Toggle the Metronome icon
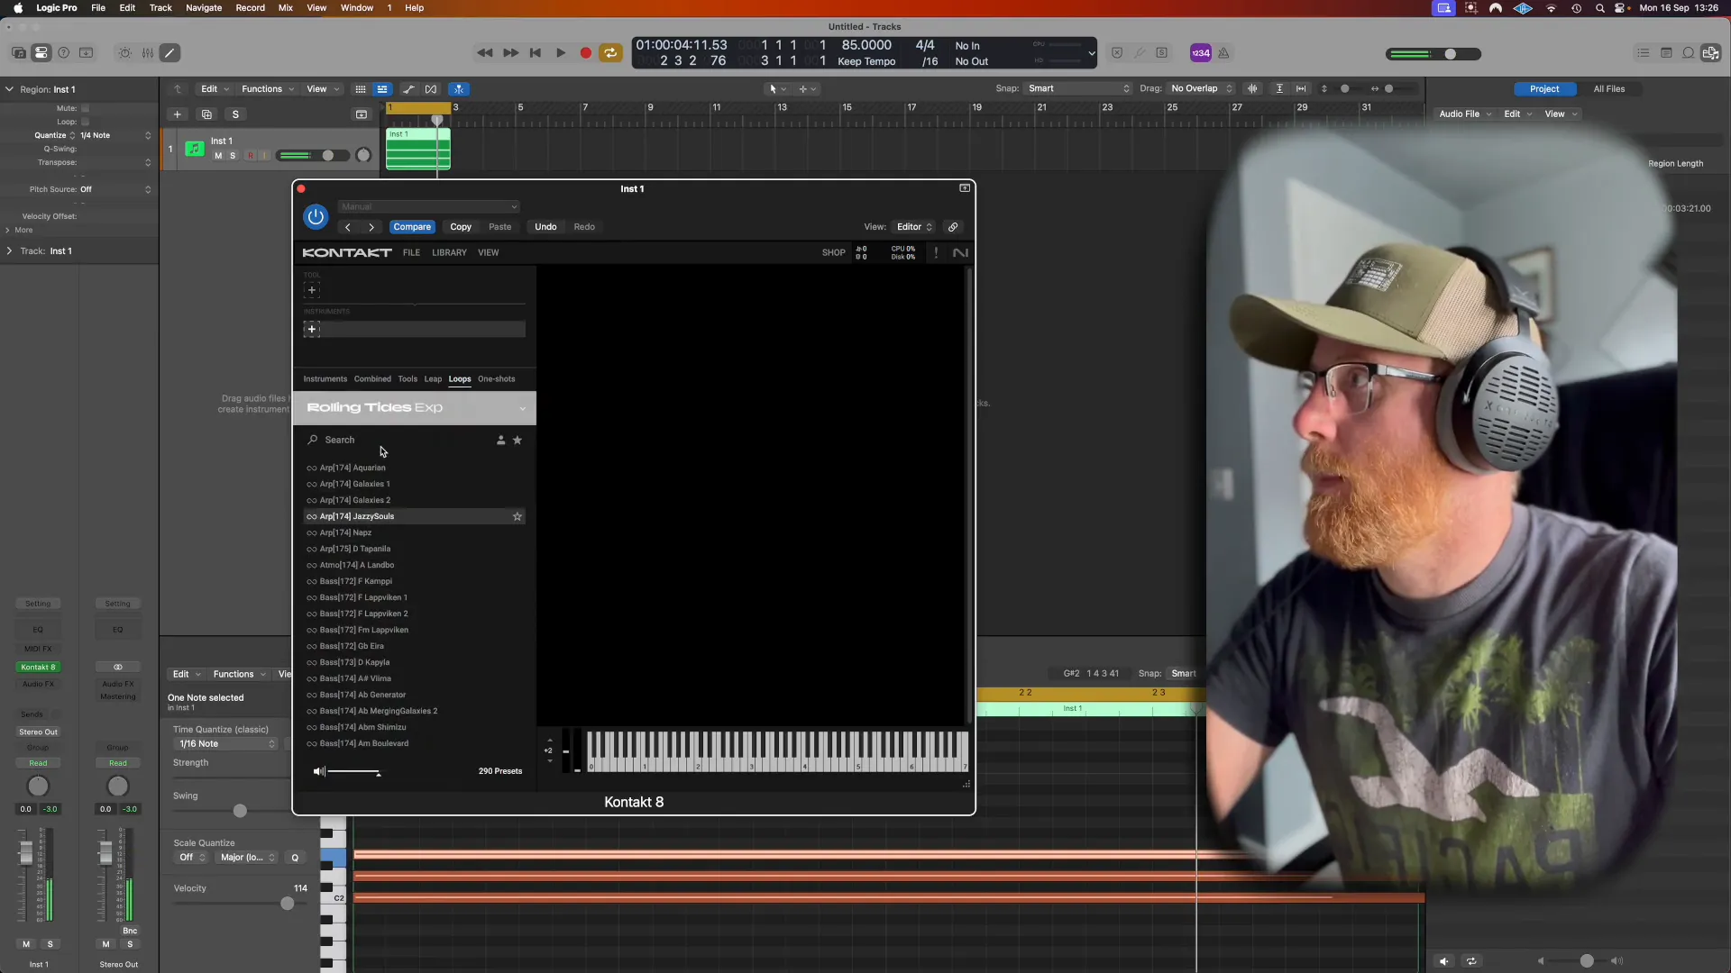This screenshot has width=1731, height=973. coord(1223,53)
